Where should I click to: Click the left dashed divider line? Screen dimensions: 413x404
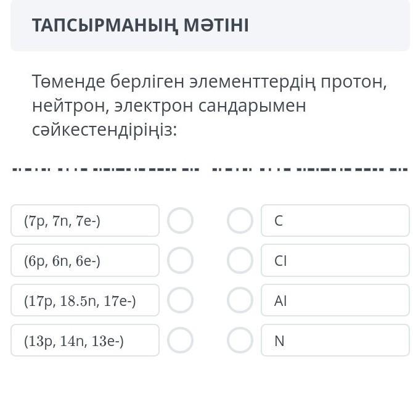[x=106, y=168]
